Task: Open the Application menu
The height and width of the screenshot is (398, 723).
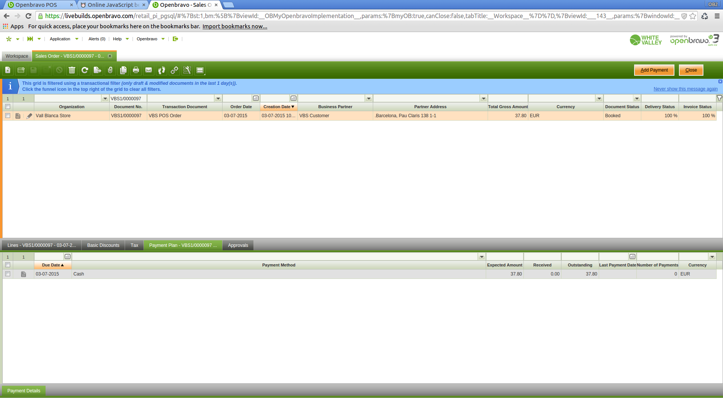Action: 64,39
